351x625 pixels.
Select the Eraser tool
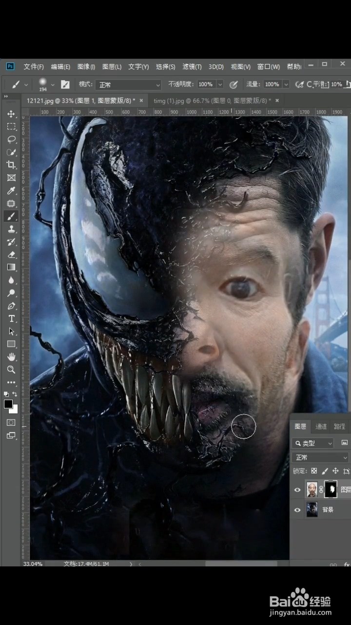11,254
